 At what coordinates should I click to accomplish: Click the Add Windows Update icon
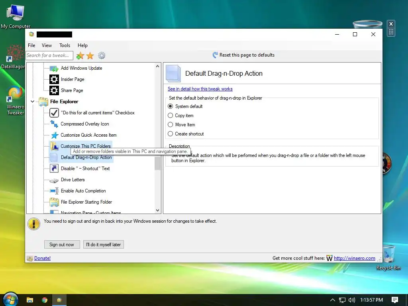click(x=54, y=69)
